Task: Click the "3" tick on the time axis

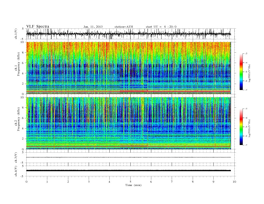Action: click(89, 182)
